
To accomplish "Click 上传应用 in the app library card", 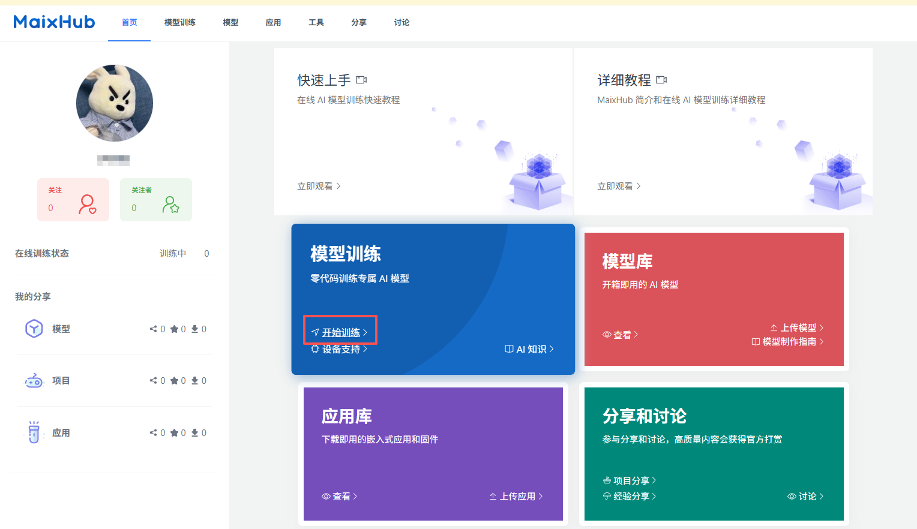I will (517, 496).
